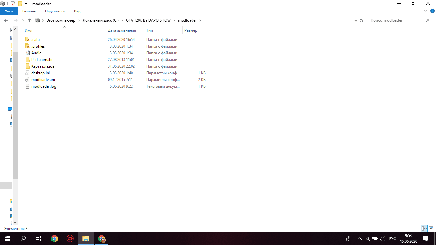Open the Файл menu
This screenshot has height=245, width=436.
(x=9, y=11)
